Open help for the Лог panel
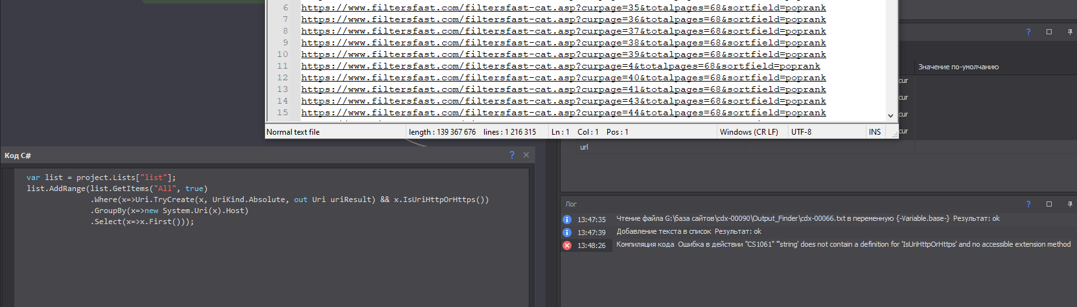The height and width of the screenshot is (307, 1077). coord(1028,204)
